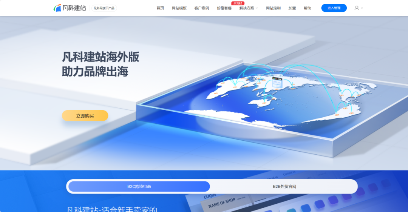Click the 助力品牌出海 headline text

pos(95,72)
